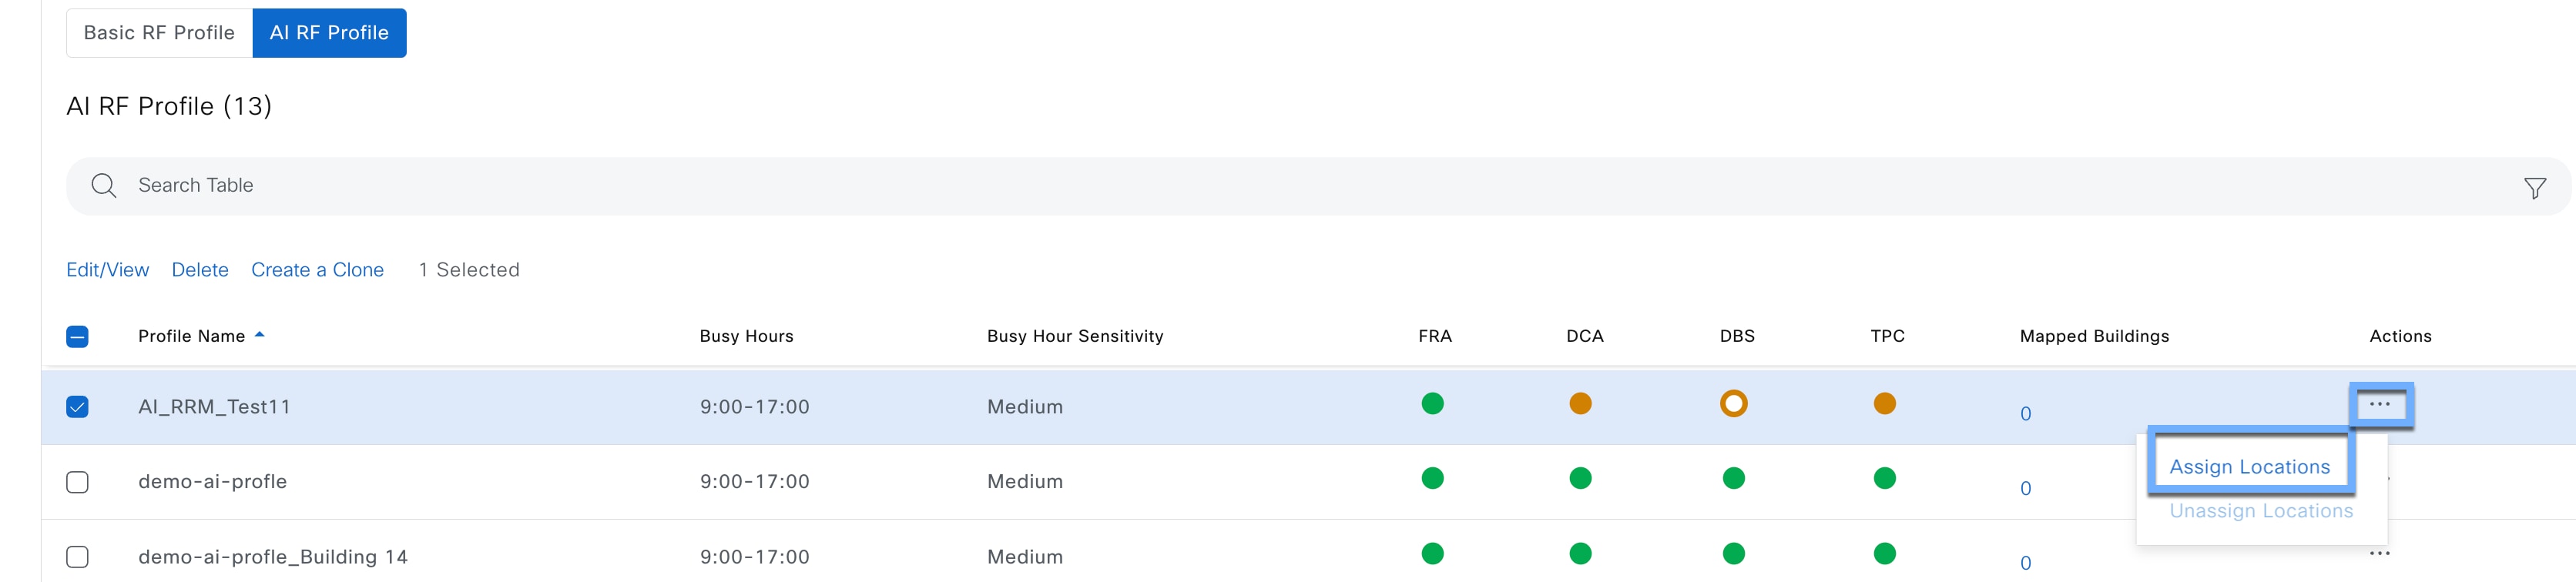Uncheck the AI_RRM_Test11 row checkbox
The width and height of the screenshot is (2576, 582).
(x=77, y=407)
